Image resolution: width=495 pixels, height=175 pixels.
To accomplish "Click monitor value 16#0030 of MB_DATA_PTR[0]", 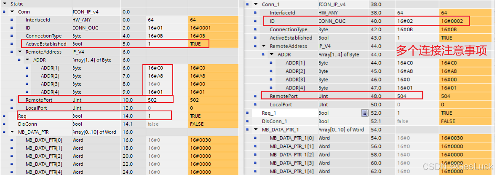I will (x=201, y=140).
